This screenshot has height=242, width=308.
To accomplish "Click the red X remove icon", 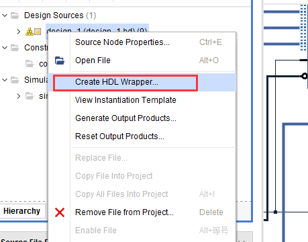I will (60, 212).
